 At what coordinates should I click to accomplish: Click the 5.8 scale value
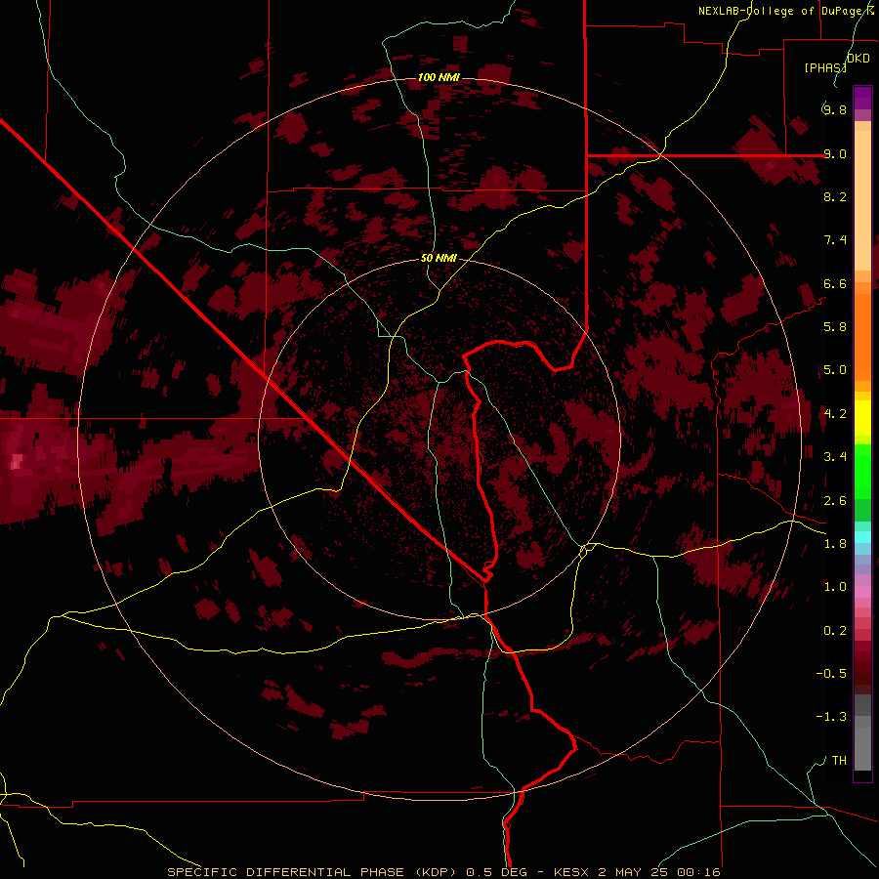(835, 327)
